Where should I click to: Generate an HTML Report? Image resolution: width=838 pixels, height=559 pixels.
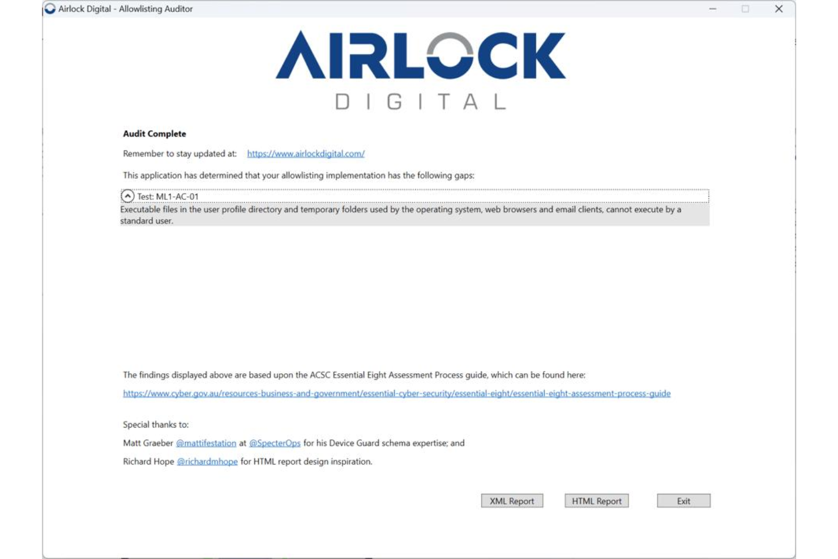point(596,501)
